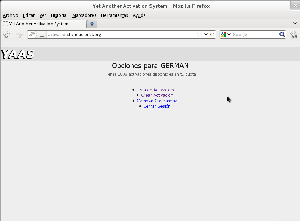Open the Archivo menu
This screenshot has width=300, height=221.
(x=10, y=15)
